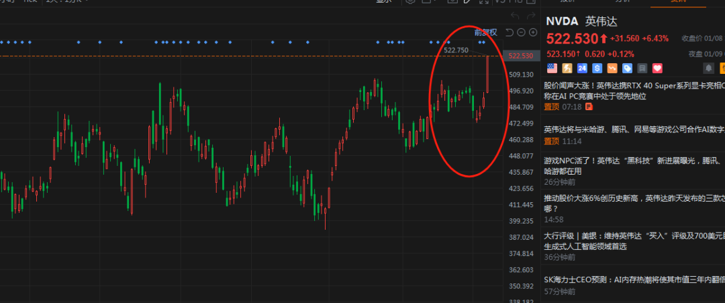Click the 置顶 label beside 11:14

point(552,141)
